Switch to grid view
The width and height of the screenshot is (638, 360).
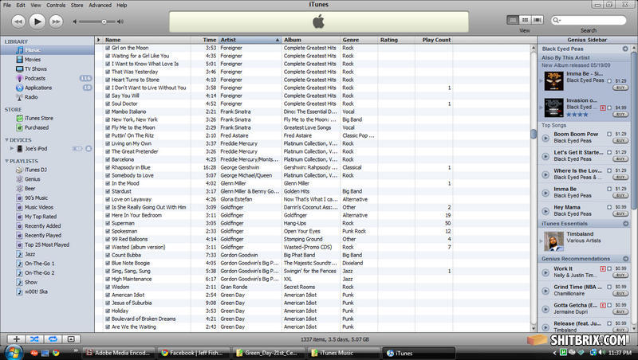pos(525,20)
